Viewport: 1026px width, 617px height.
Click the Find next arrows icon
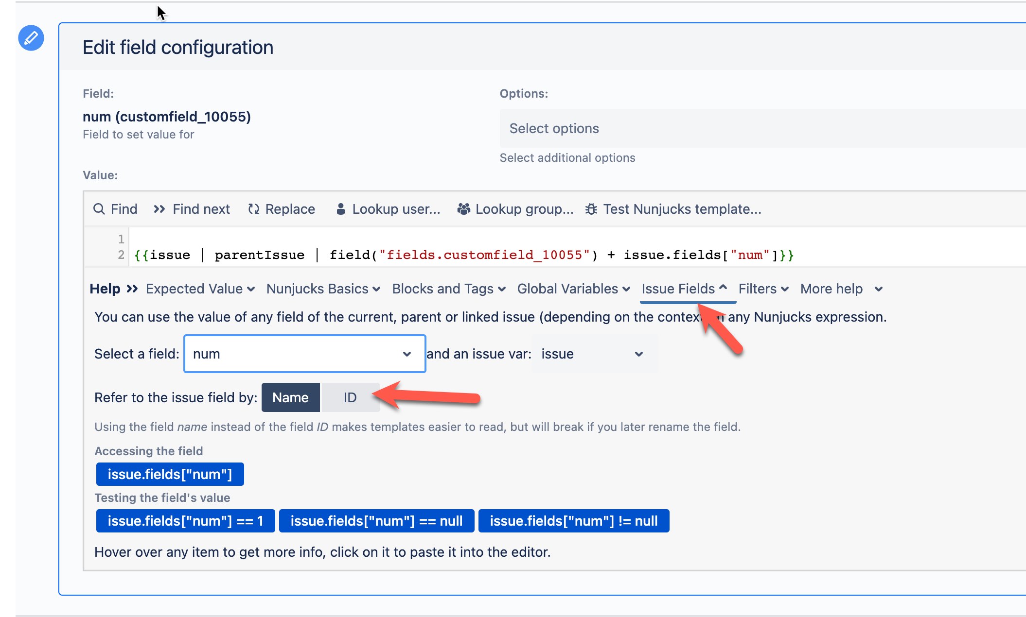159,209
